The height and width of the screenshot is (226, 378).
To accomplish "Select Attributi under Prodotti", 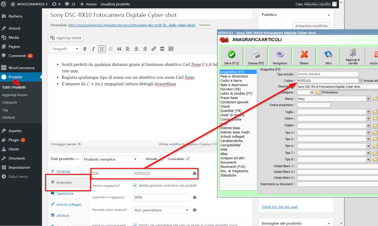I will [x=9, y=117].
